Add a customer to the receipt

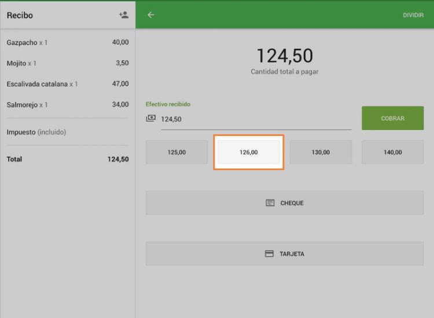coord(123,15)
